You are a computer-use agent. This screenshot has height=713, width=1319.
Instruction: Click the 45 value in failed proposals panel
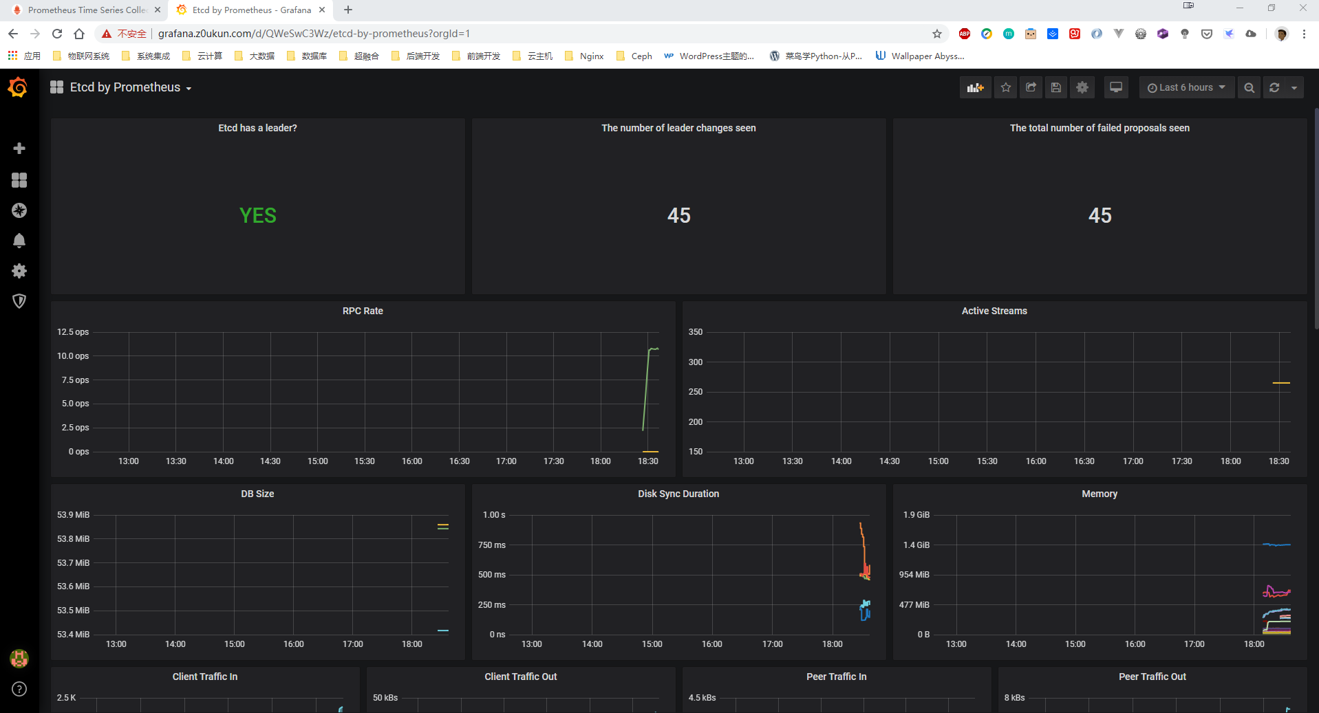(x=1100, y=215)
